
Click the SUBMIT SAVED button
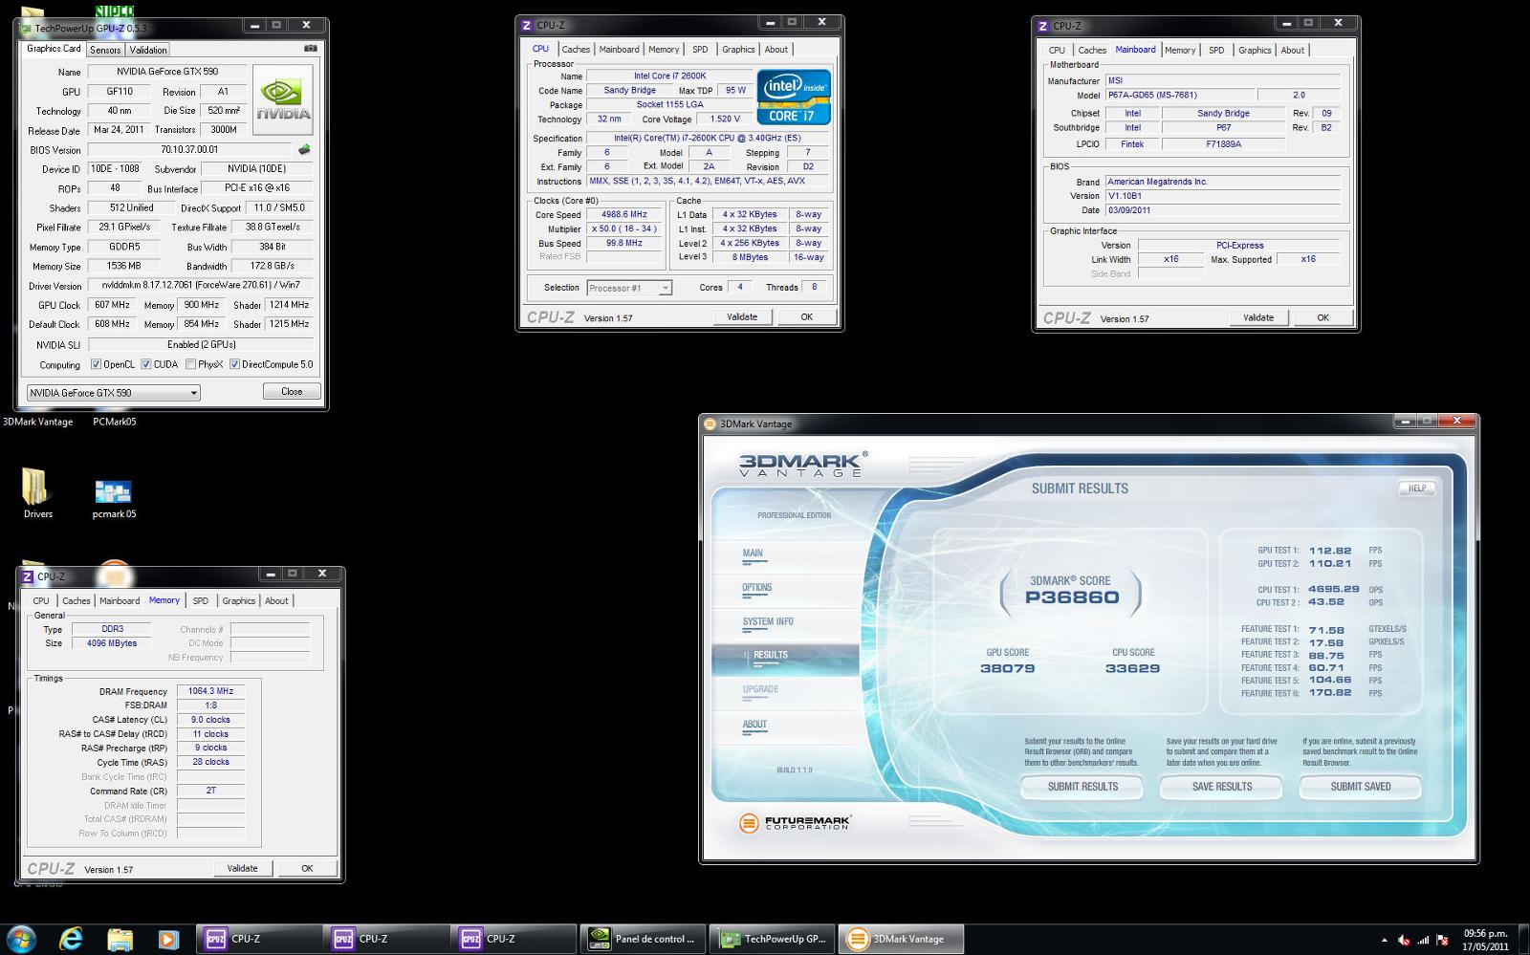point(1361,787)
